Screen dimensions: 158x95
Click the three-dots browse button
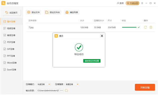click(x=61, y=91)
